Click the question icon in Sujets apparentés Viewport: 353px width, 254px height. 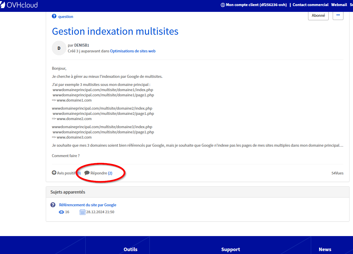tap(53, 205)
